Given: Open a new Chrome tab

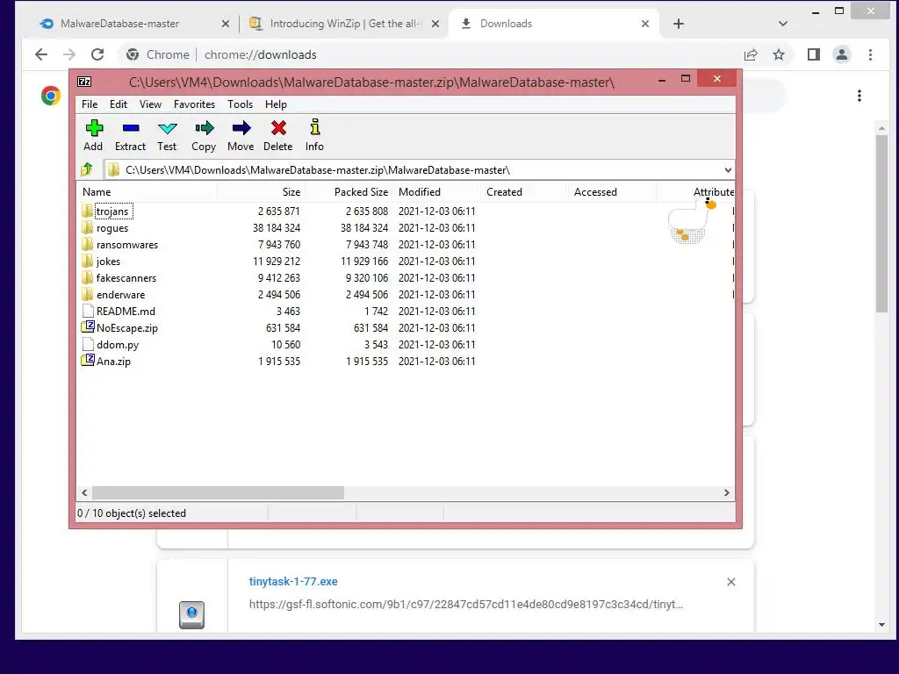Looking at the screenshot, I should click(x=679, y=24).
